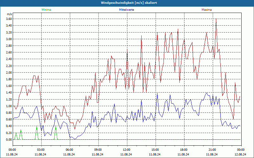254x158 pixels.
Task: Click the chart title 'Windgeschwindigkeit [m/s] skaliert'
Action: [129, 3]
